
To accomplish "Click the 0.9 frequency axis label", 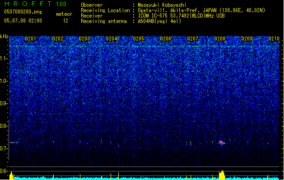I will (x=4, y=103).
